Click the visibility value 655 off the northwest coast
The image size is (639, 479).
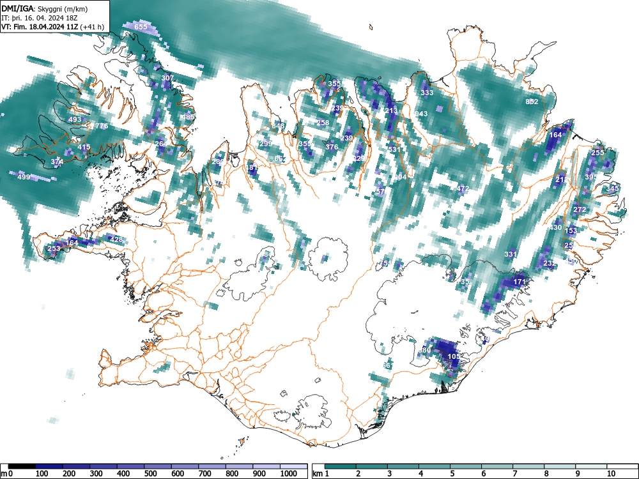coord(141,27)
